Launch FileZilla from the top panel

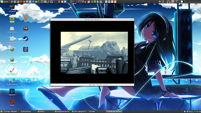24,2
